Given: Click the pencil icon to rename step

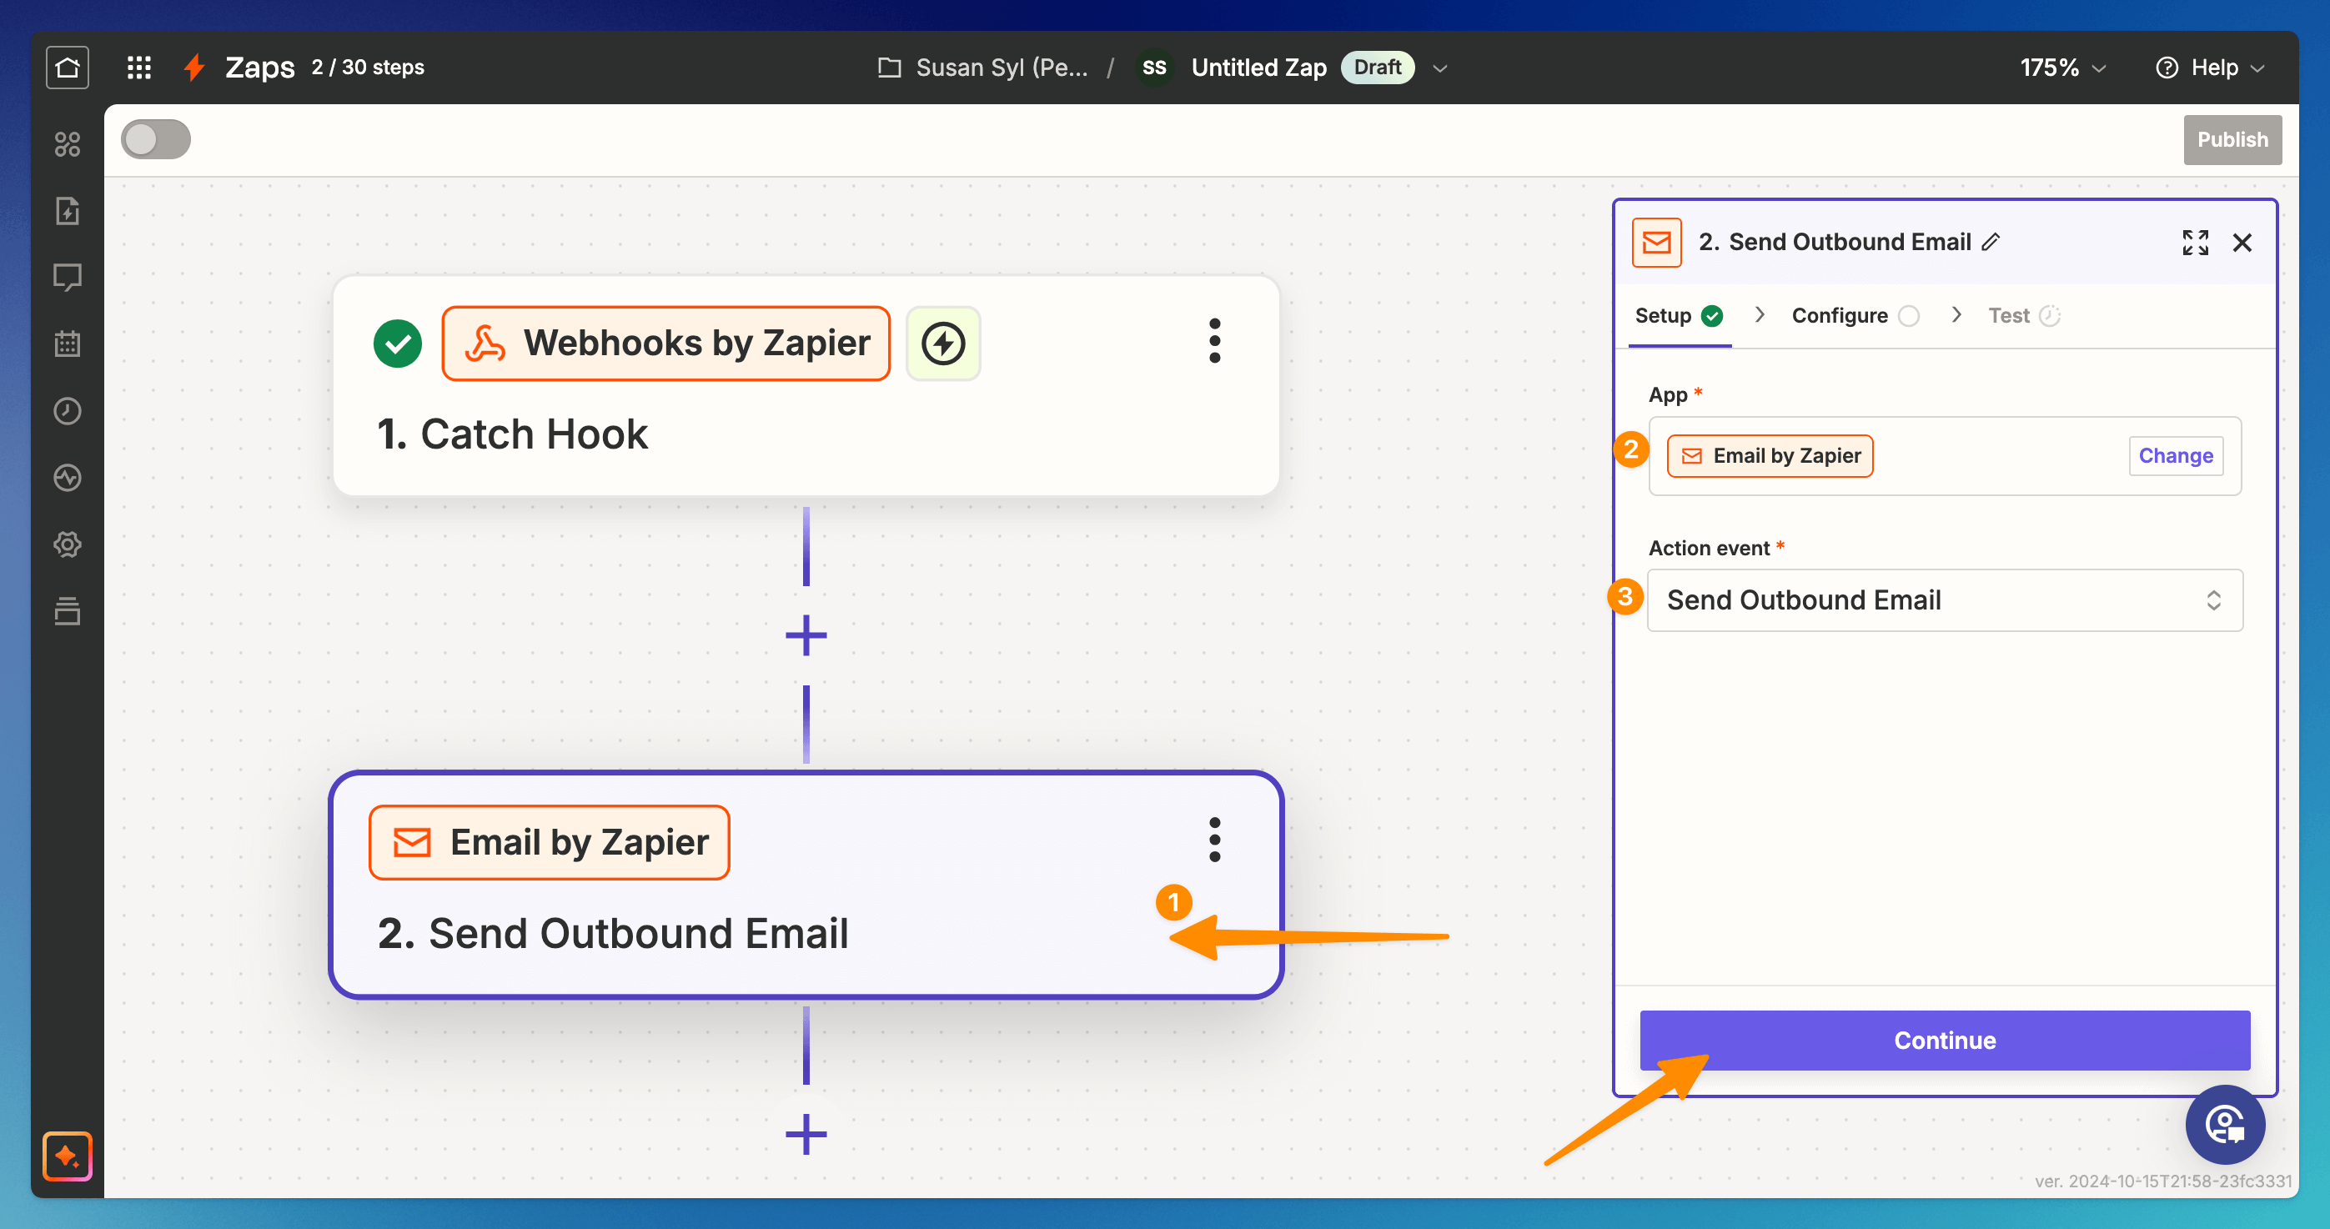Looking at the screenshot, I should [x=1991, y=243].
